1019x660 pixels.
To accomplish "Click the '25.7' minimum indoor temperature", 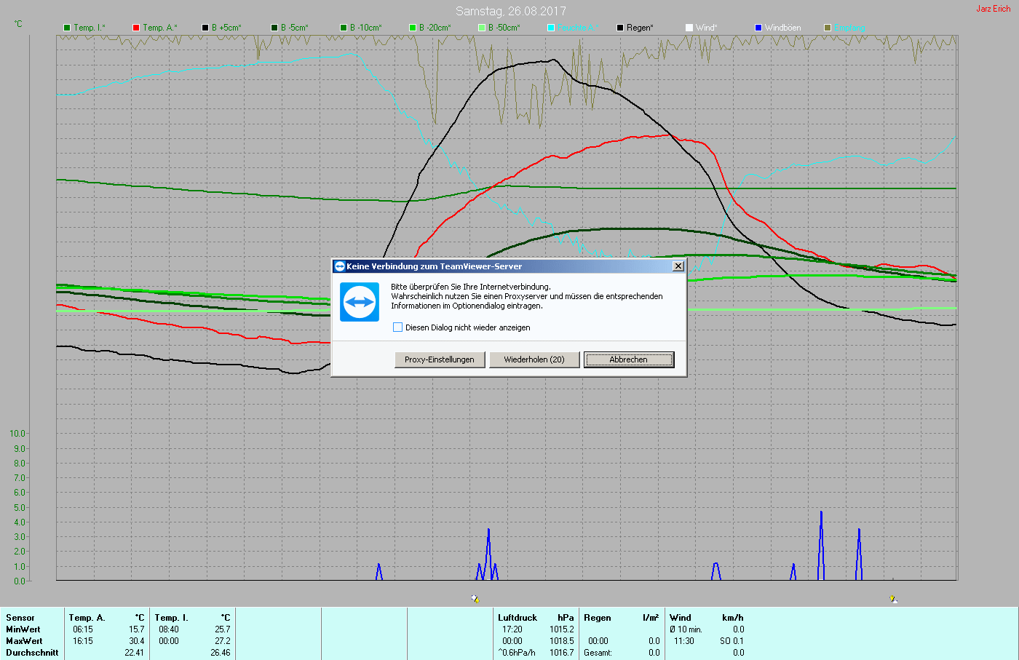I will tap(223, 629).
